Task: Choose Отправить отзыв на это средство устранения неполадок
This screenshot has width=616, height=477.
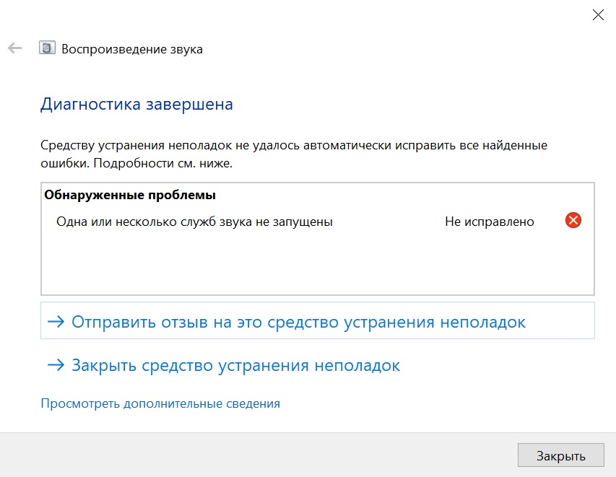Action: pos(298,322)
